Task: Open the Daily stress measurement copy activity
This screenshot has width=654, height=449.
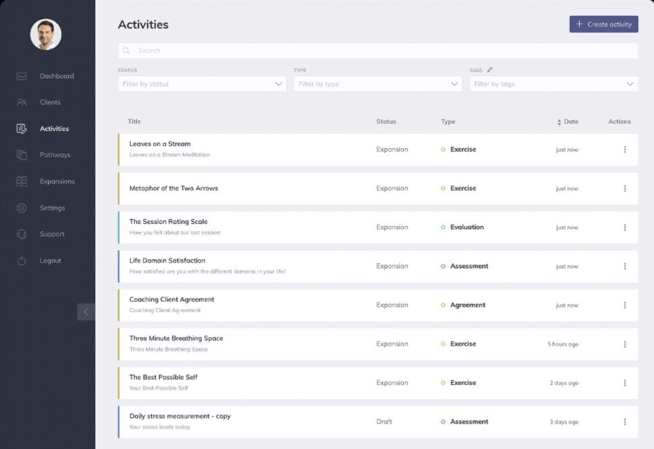Action: pos(179,416)
